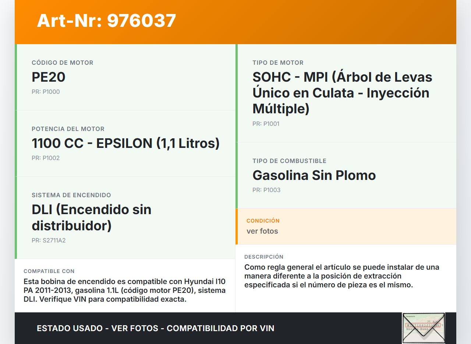Select the 'TIPO DE MOTOR' label
The height and width of the screenshot is (344, 471).
pos(278,63)
